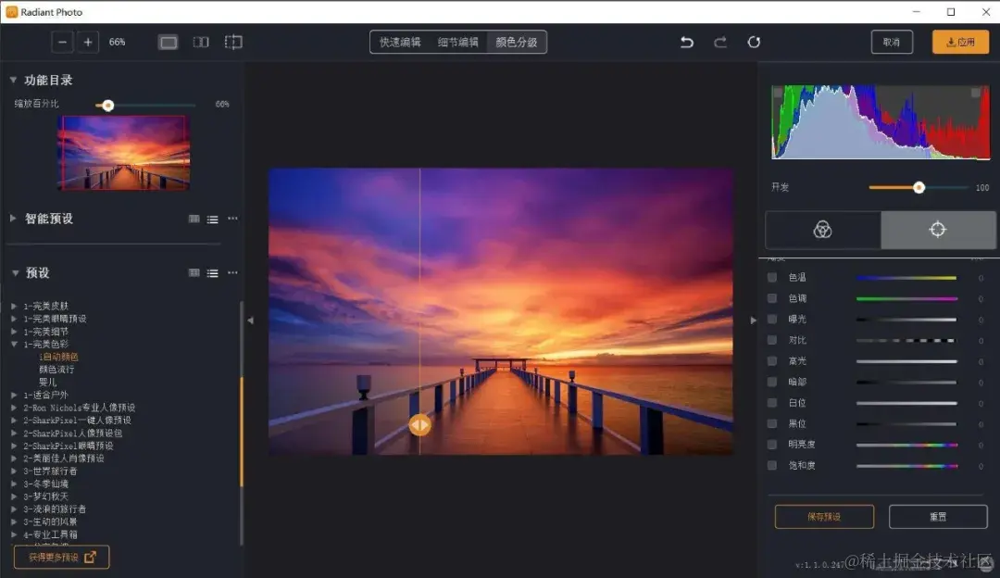Click the 保存预设 button

pyautogui.click(x=824, y=517)
